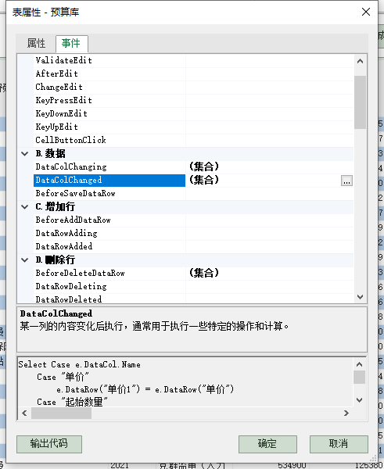
Task: Collapse the C. 增加行 category
Action: pos(25,206)
